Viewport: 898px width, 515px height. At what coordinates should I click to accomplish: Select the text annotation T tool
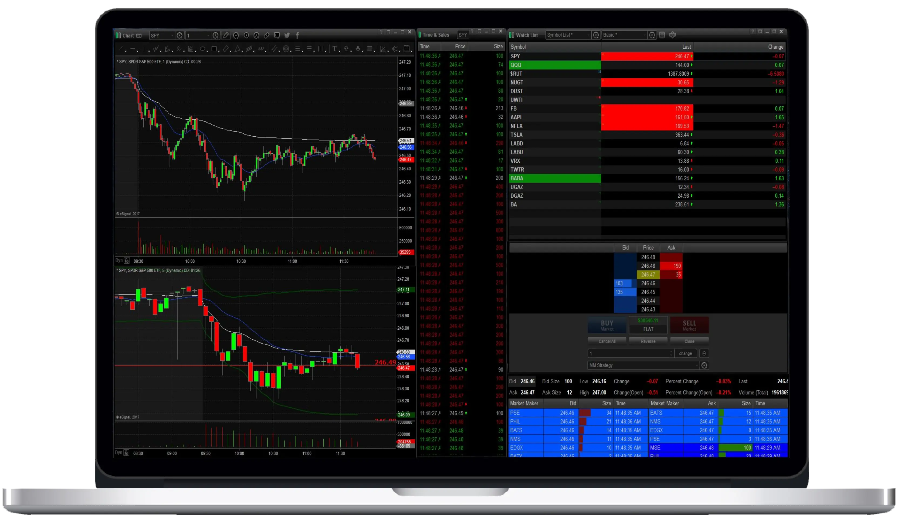coord(334,49)
